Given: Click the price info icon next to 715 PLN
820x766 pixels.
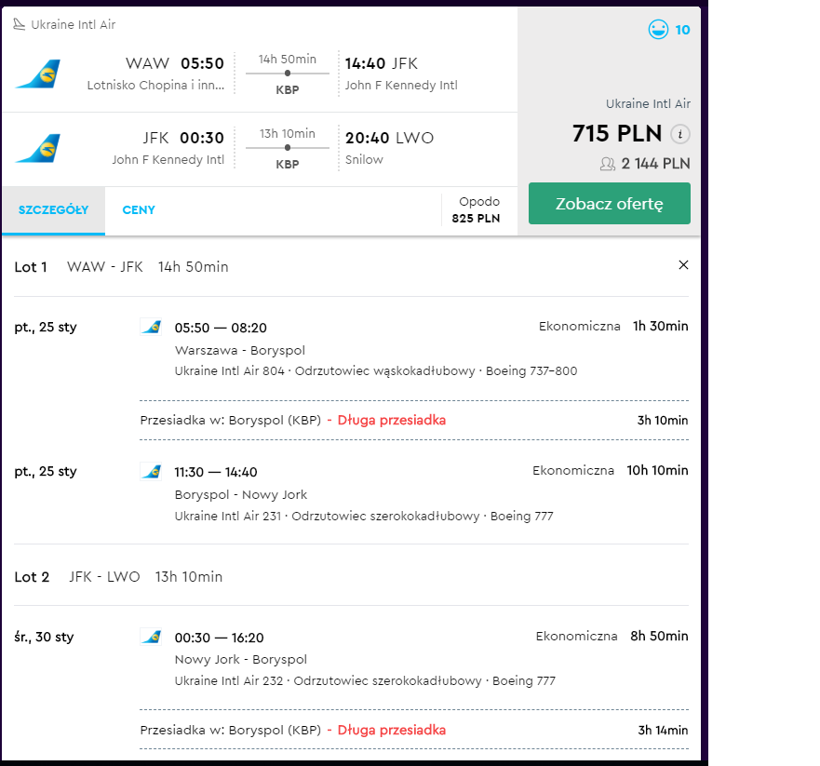Looking at the screenshot, I should [x=679, y=134].
